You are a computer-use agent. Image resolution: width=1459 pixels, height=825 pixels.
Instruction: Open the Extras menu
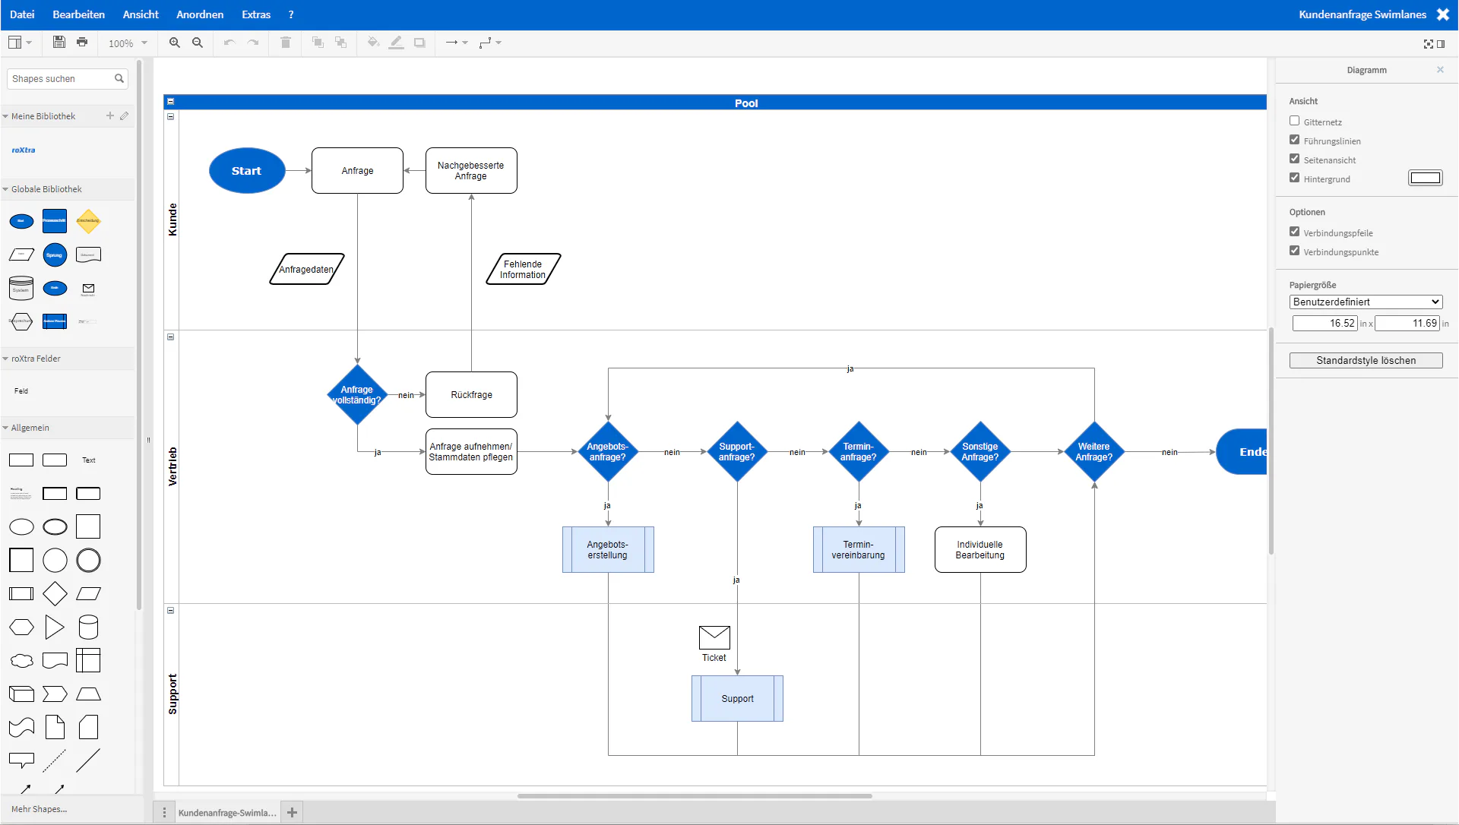tap(256, 14)
